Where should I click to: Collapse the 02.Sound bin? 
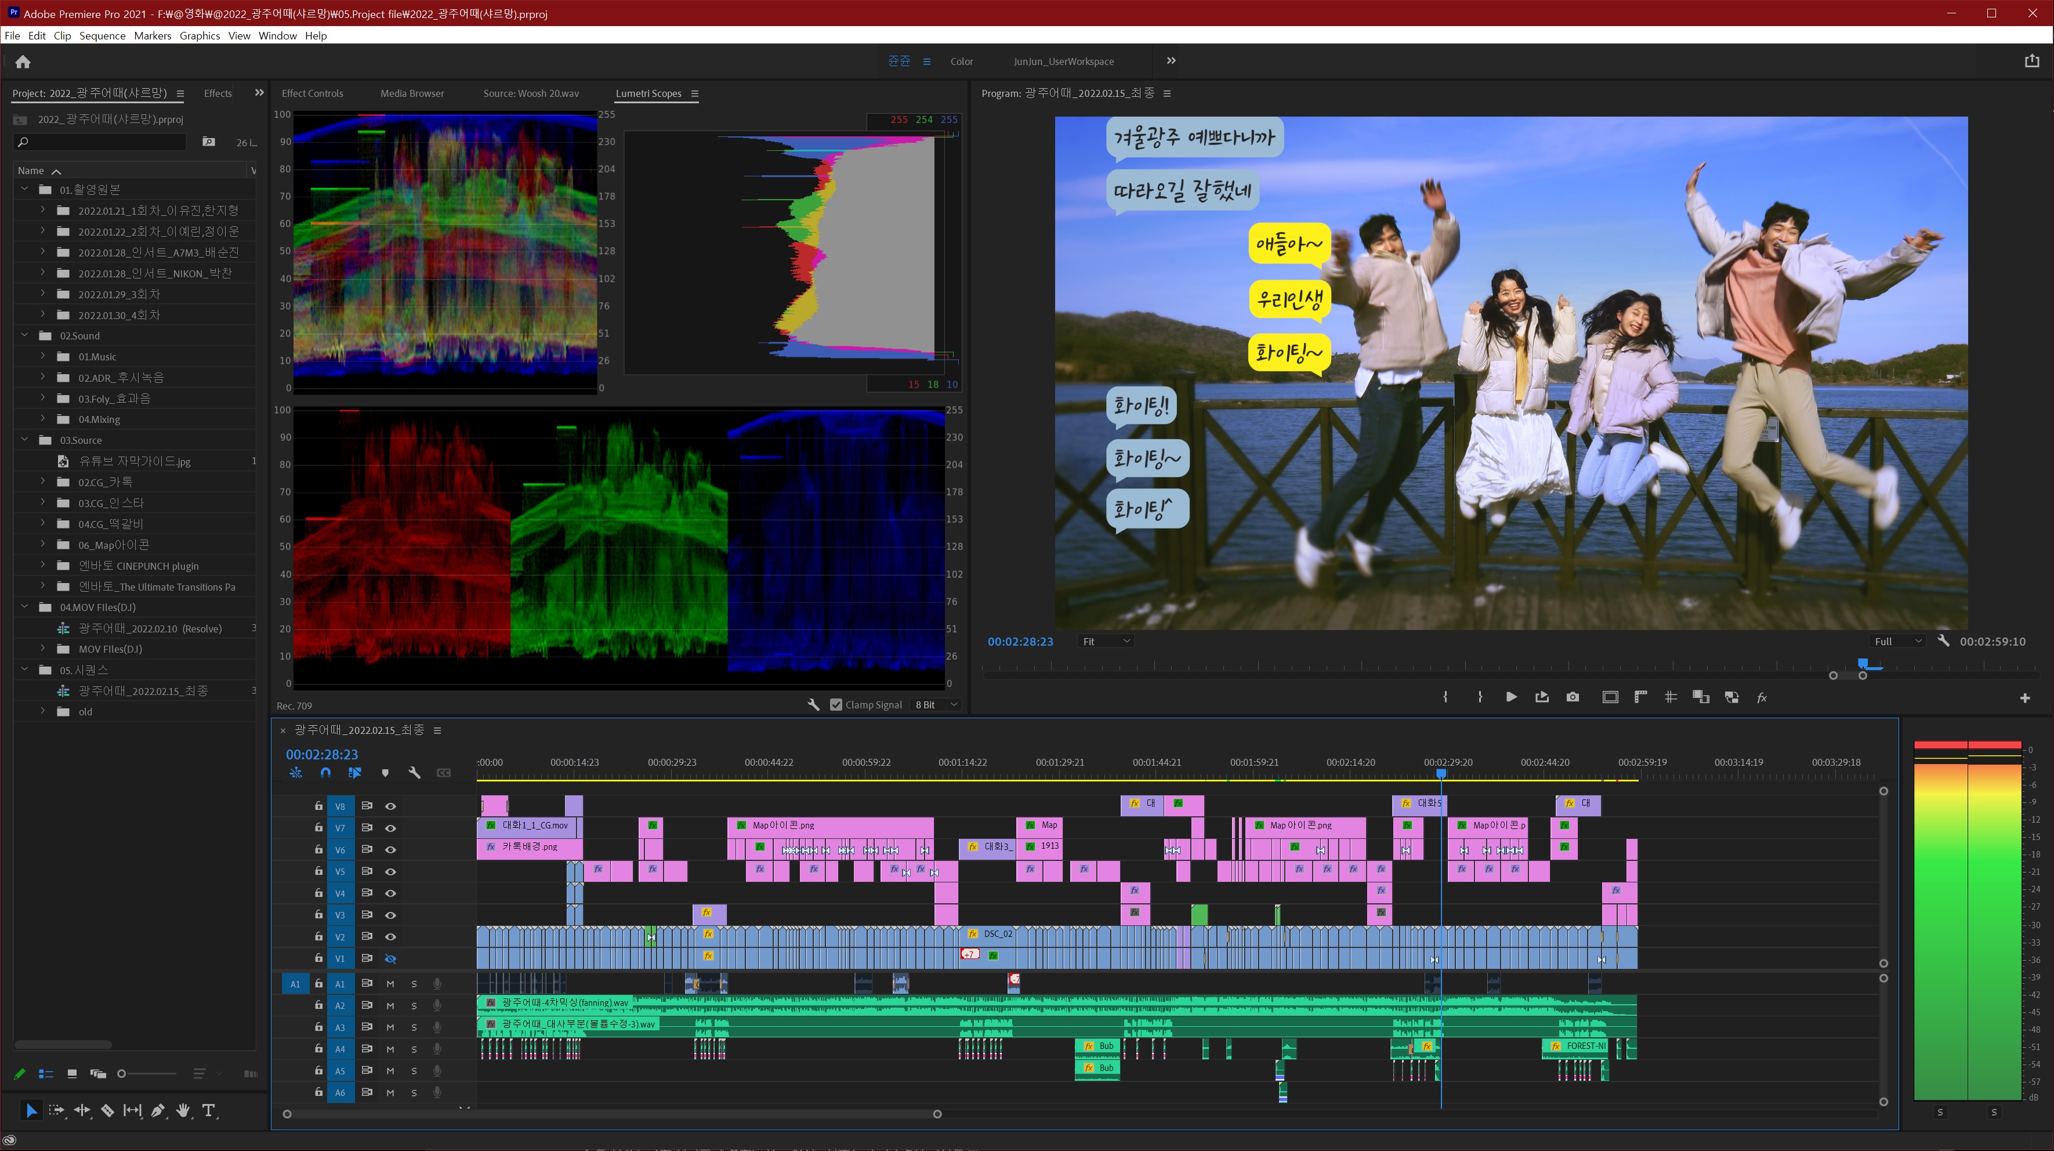point(25,336)
